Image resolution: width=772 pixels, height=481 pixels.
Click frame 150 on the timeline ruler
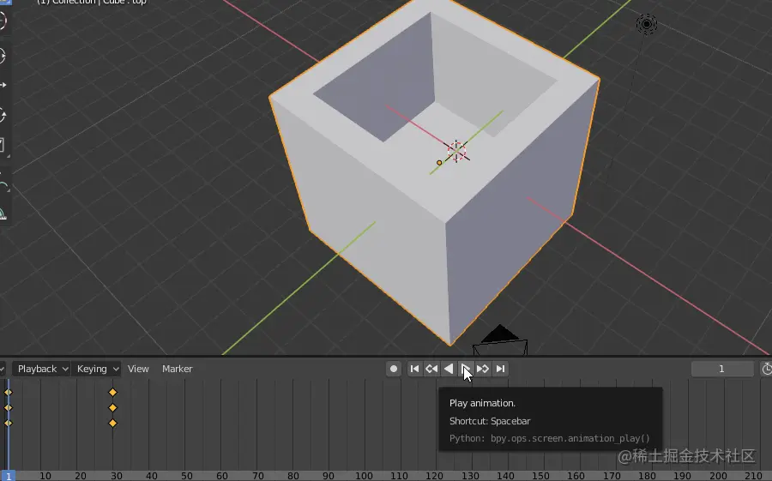541,476
